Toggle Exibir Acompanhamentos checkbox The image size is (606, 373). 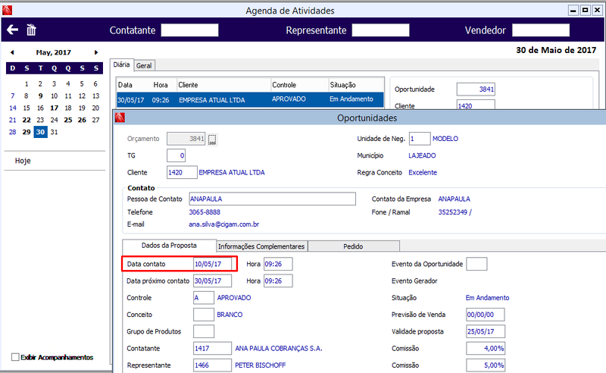coord(15,357)
